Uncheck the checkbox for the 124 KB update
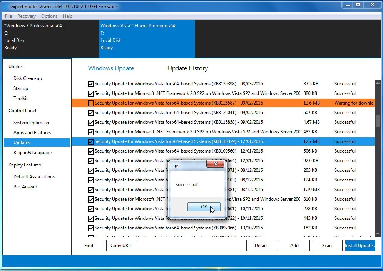Screen dimensions: 383x271 (90, 180)
